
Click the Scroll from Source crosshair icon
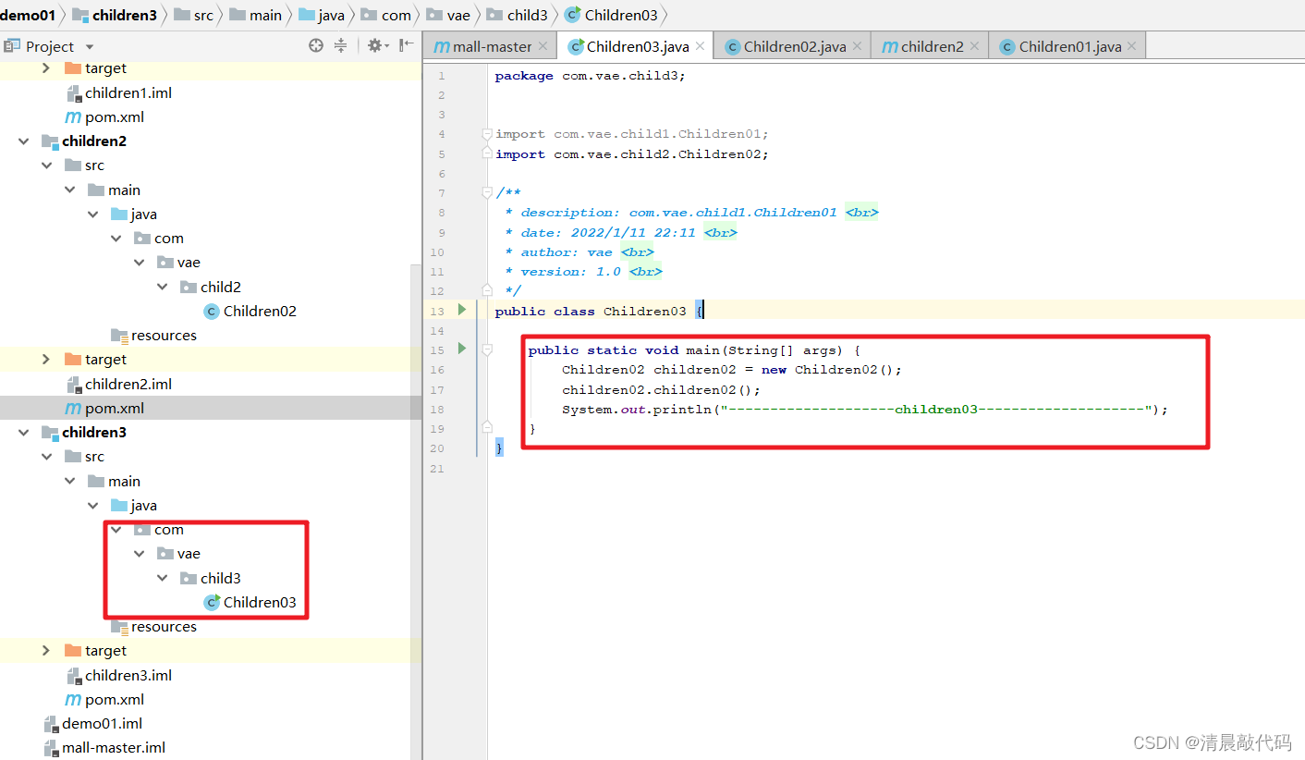(316, 45)
